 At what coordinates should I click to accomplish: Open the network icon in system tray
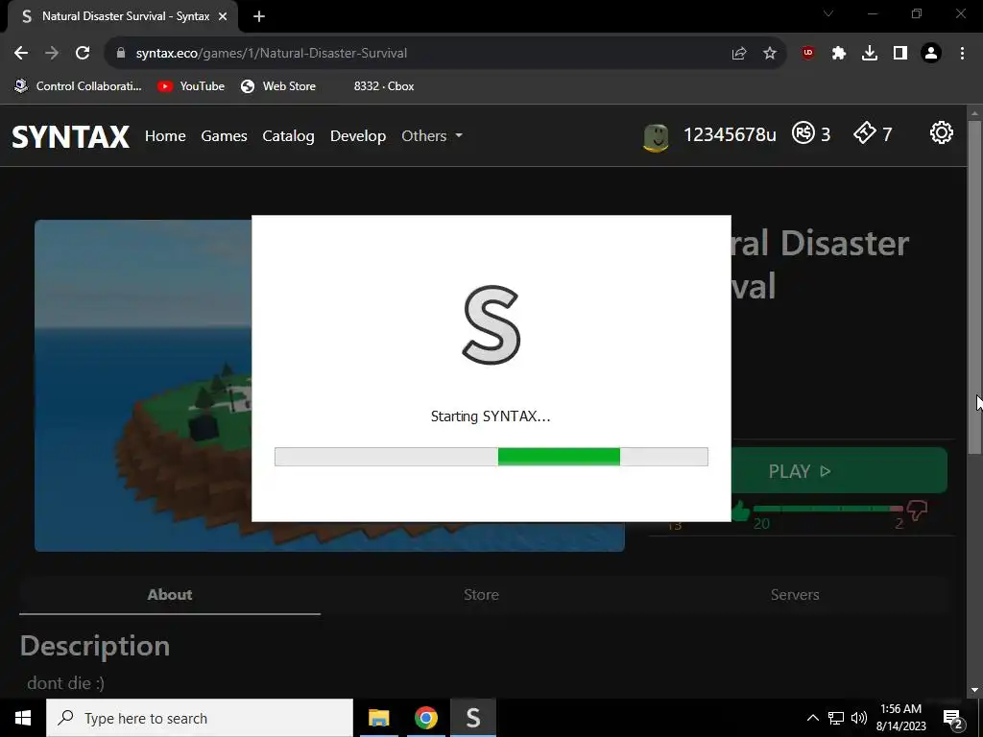[x=836, y=718]
